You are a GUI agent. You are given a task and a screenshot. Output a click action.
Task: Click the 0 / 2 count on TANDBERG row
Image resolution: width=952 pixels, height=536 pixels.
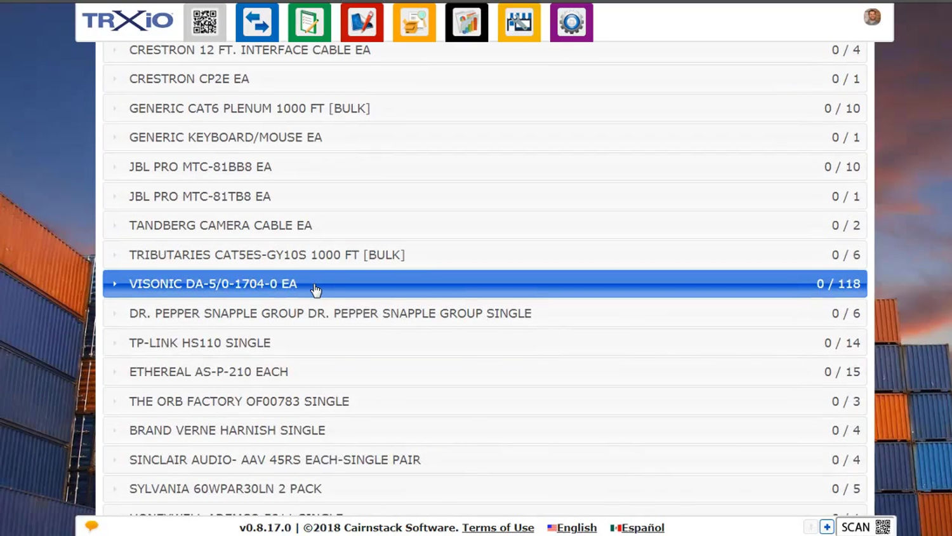coord(846,225)
